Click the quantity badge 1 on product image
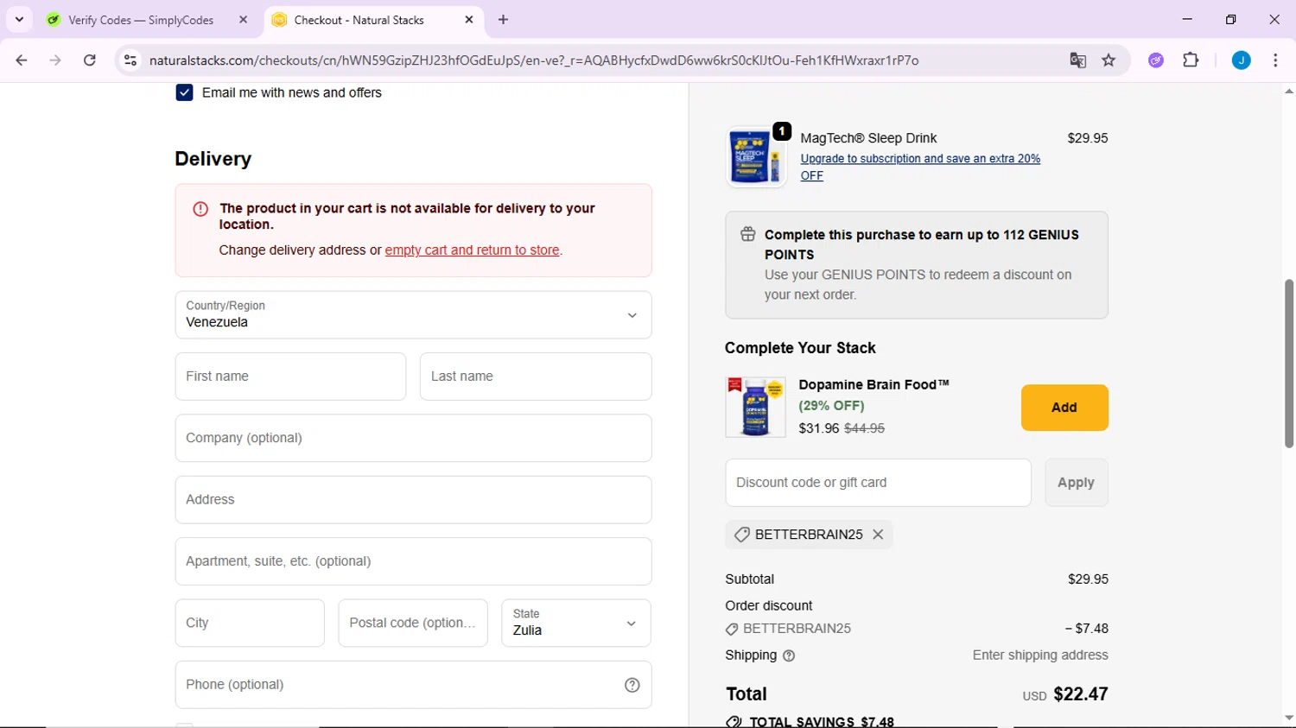1296x728 pixels. 782,131
